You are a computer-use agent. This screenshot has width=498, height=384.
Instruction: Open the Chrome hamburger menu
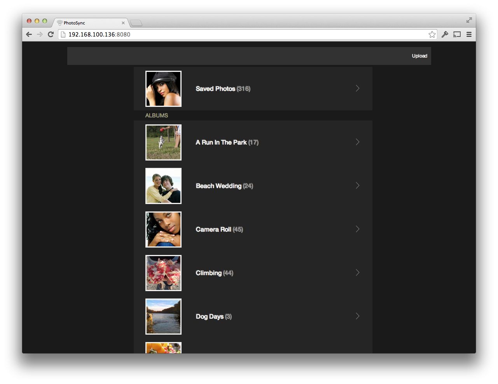point(469,35)
